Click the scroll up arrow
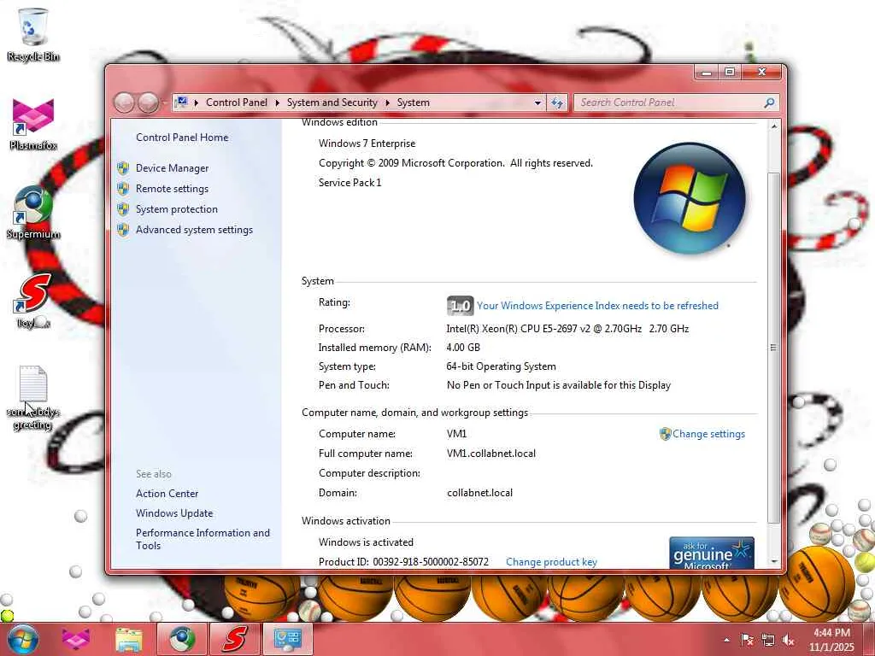The image size is (875, 656). point(773,126)
